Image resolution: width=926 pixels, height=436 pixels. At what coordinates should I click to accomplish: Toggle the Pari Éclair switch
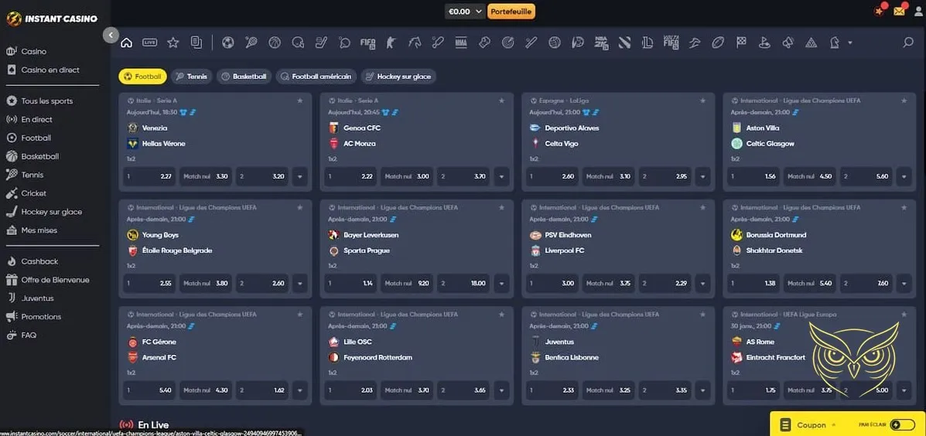click(x=902, y=424)
